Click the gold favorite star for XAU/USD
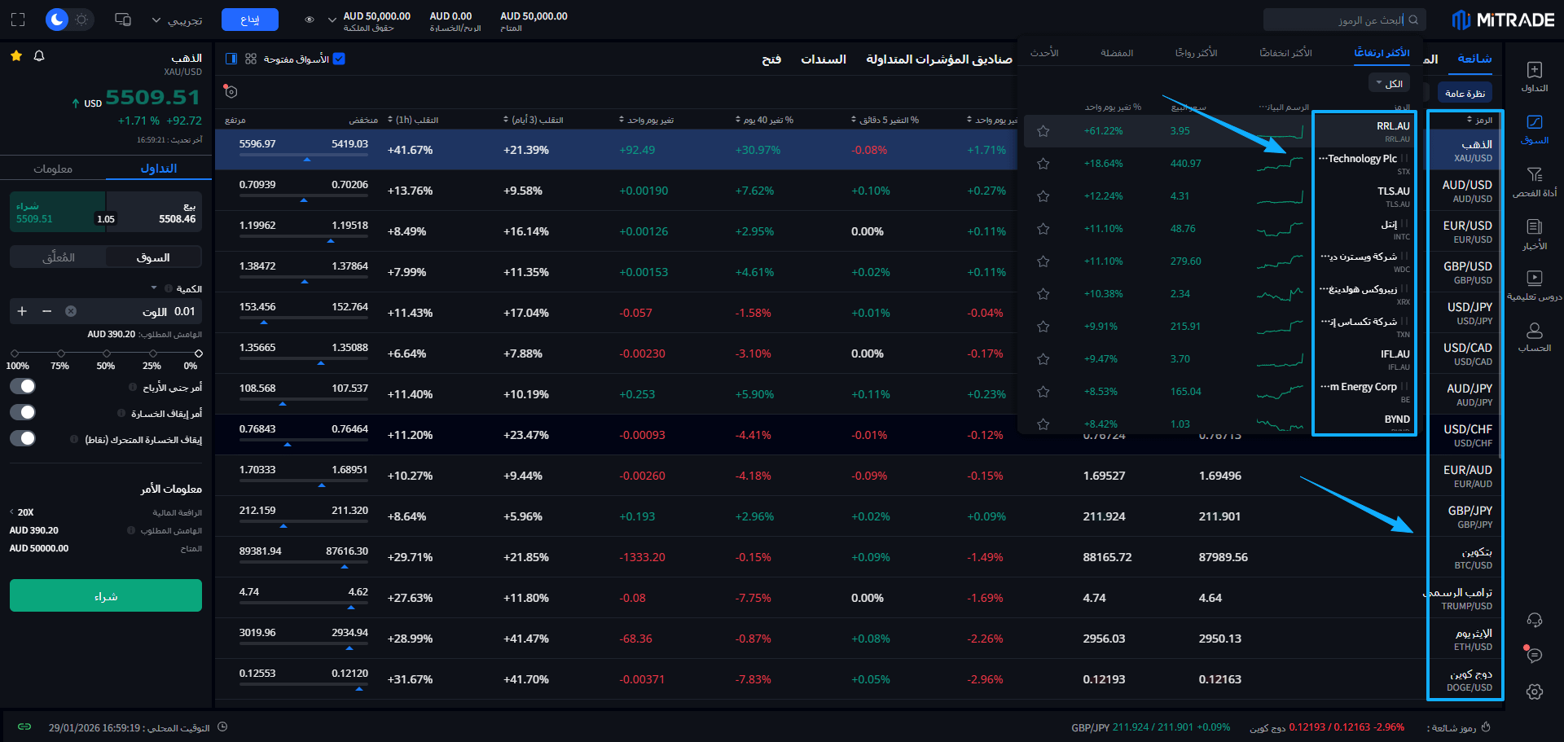Viewport: 1564px width, 742px height. click(x=16, y=56)
